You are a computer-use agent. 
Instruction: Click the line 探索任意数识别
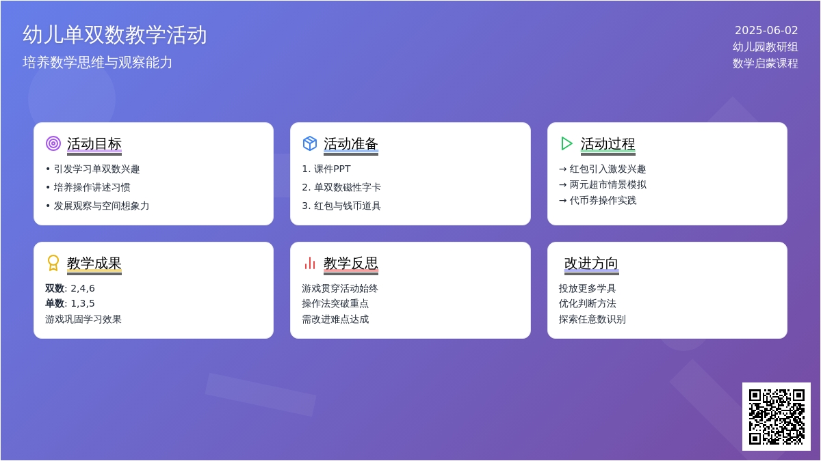(x=592, y=319)
